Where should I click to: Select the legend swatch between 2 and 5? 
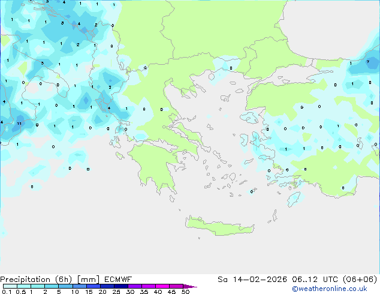(52, 286)
